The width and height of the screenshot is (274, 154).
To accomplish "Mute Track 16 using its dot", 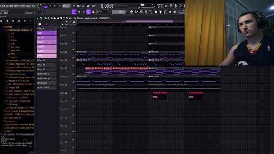I will pyautogui.click(x=73, y=98).
